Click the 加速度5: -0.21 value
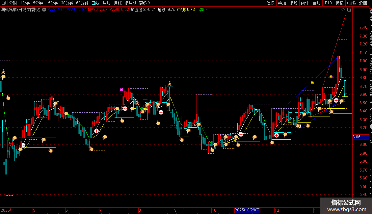This screenshot has width=372, height=214. pyautogui.click(x=143, y=10)
